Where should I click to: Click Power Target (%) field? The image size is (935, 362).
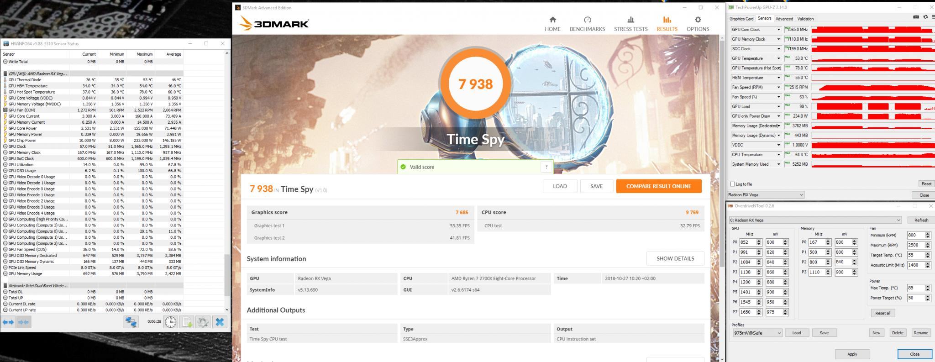click(915, 298)
